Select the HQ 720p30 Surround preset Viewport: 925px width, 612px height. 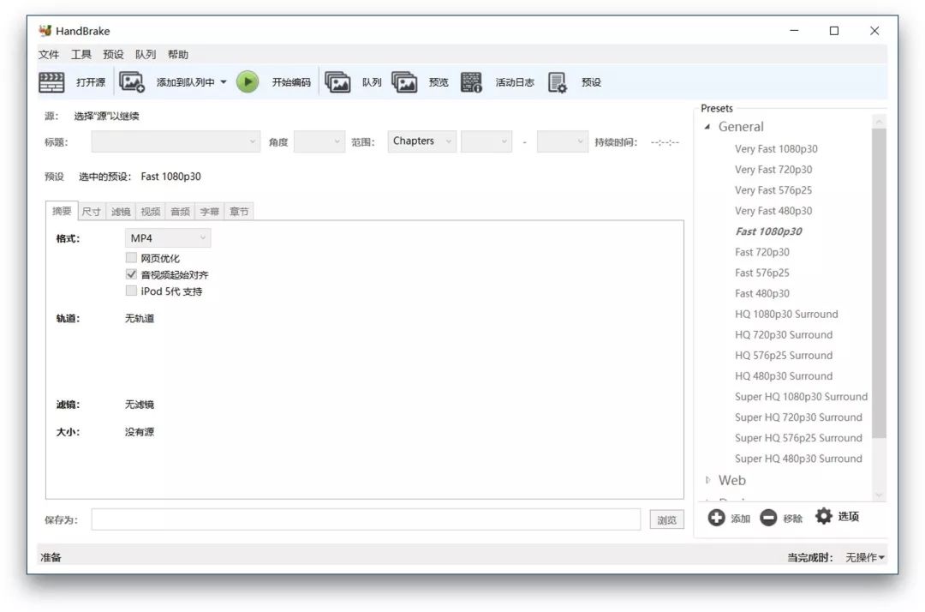784,334
